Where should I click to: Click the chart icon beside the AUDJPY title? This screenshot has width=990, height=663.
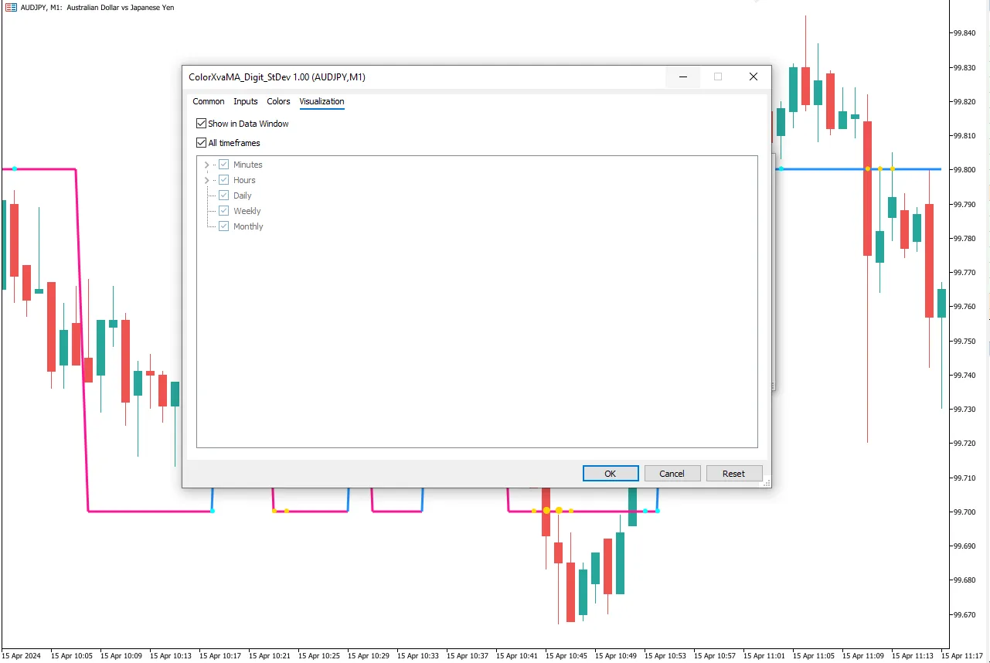click(x=9, y=7)
